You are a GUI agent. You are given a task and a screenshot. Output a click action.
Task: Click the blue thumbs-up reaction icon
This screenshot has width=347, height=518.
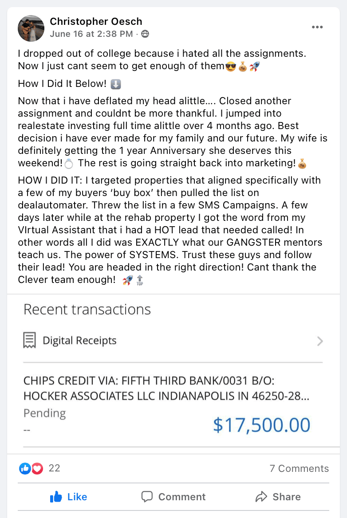click(25, 468)
